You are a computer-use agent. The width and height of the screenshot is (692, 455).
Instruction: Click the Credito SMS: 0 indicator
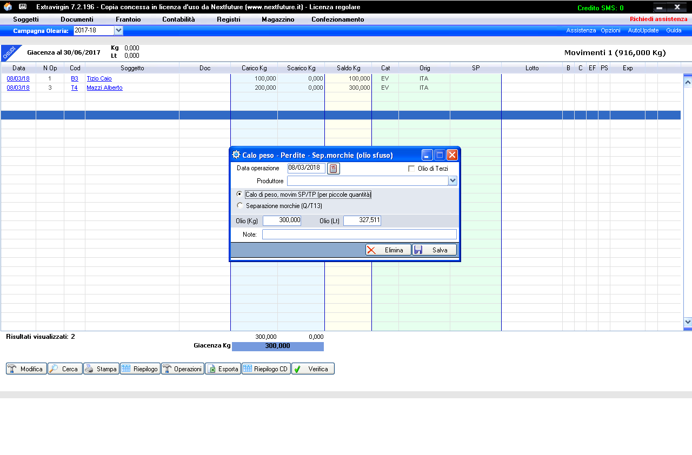(x=600, y=8)
